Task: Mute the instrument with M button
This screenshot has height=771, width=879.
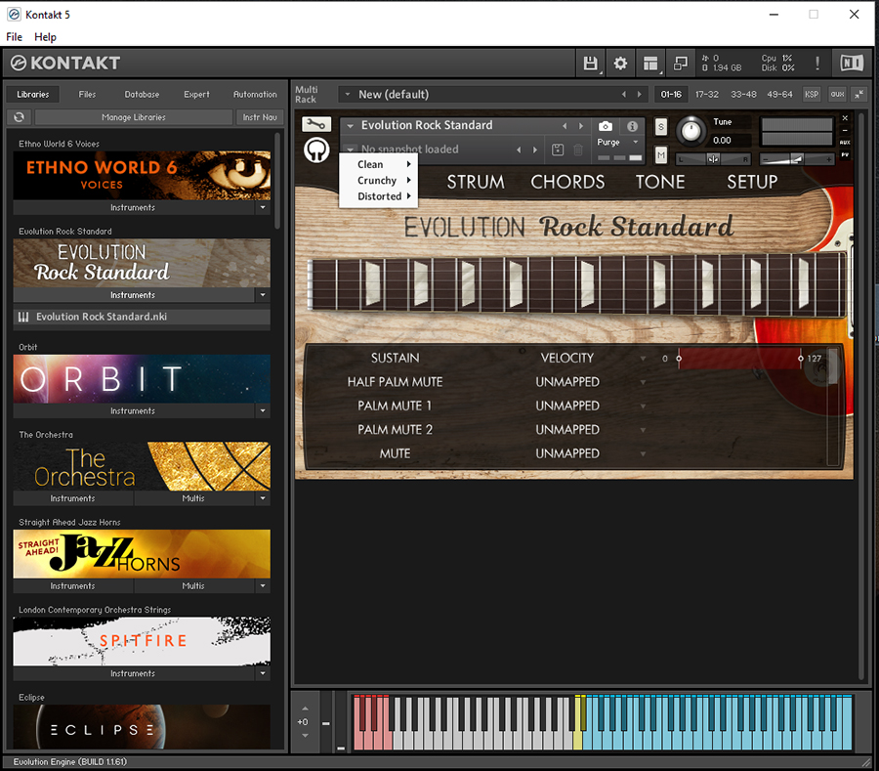Action: (x=661, y=154)
